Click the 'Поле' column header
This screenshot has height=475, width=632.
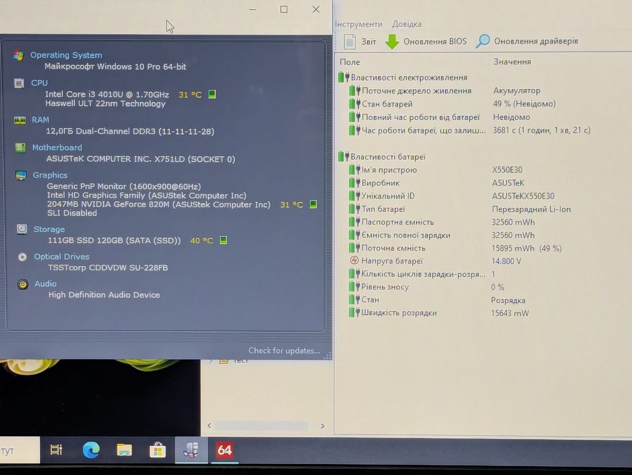click(350, 62)
